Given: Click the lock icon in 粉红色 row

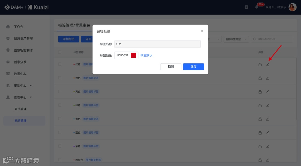Looking at the screenshot, I should click(260, 160).
